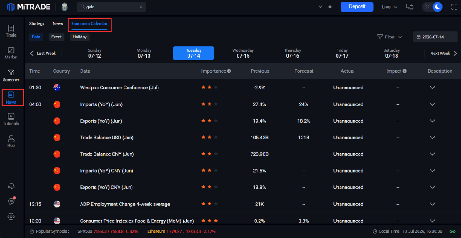Open the Screener sidebar section
The height and width of the screenshot is (238, 461).
pyautogui.click(x=11, y=76)
